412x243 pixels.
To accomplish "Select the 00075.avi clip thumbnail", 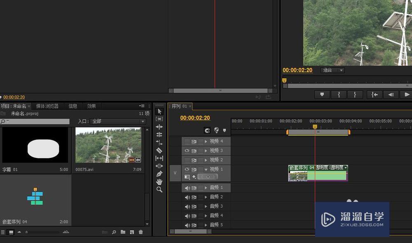I will click(108, 145).
